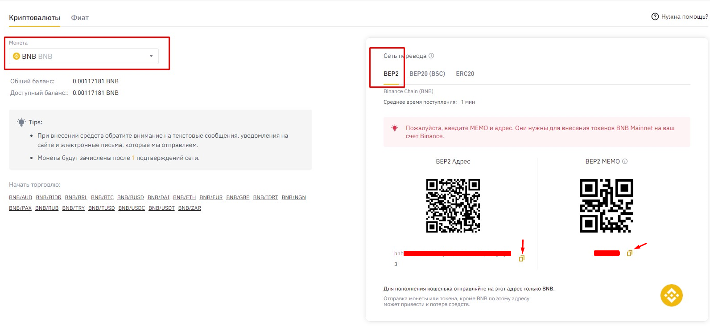Show info tooltip for BEP2 MEMO
Image resolution: width=710 pixels, height=327 pixels.
625,161
